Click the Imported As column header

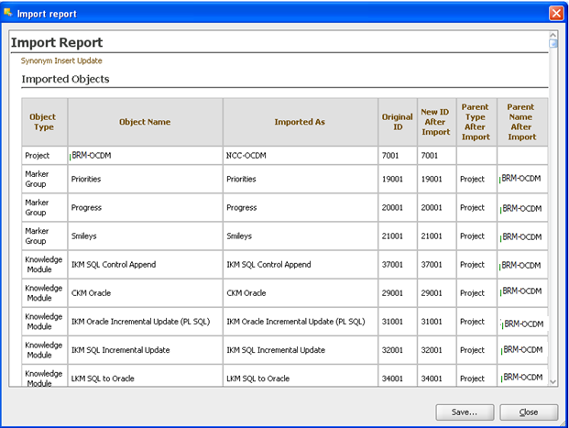[300, 122]
